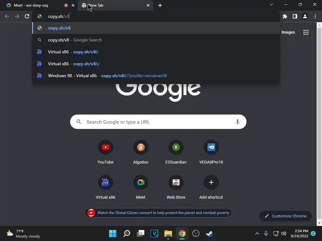Click Customize Chrome button
This screenshot has width=322, height=241.
286,216
